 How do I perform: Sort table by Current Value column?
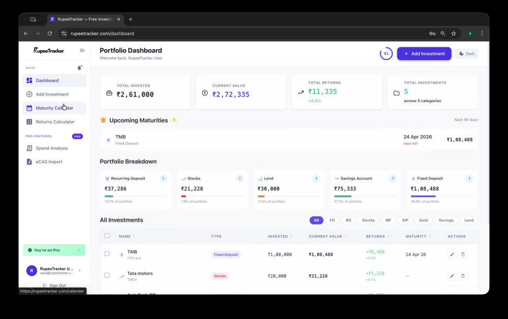(x=328, y=236)
